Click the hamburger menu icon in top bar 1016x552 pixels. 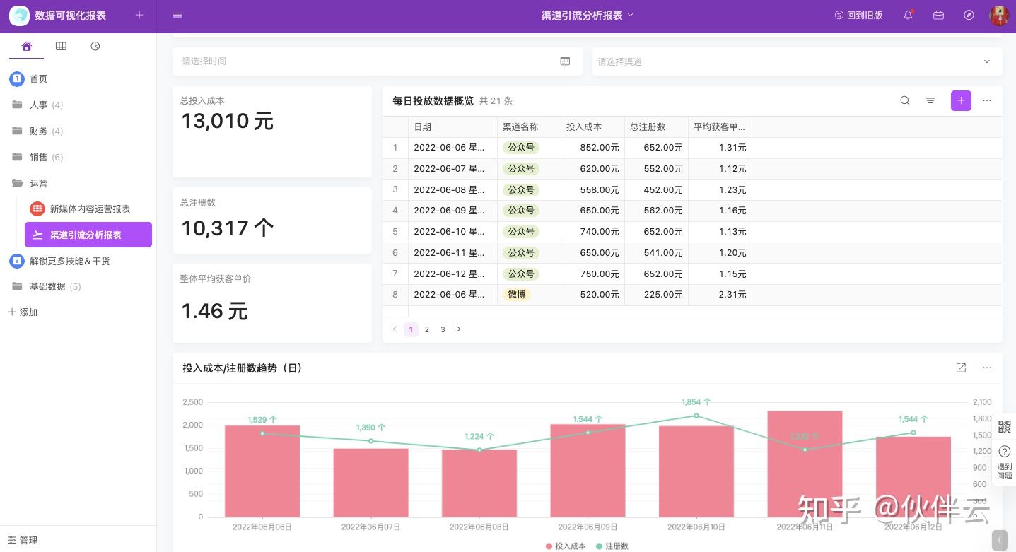(x=177, y=15)
